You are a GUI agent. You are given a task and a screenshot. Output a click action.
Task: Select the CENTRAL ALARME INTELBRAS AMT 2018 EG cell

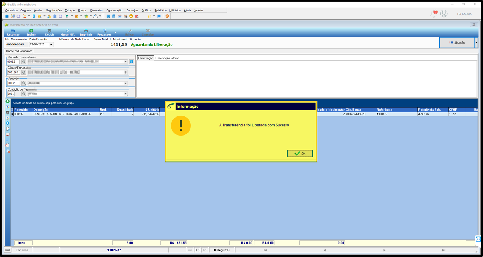click(65, 114)
